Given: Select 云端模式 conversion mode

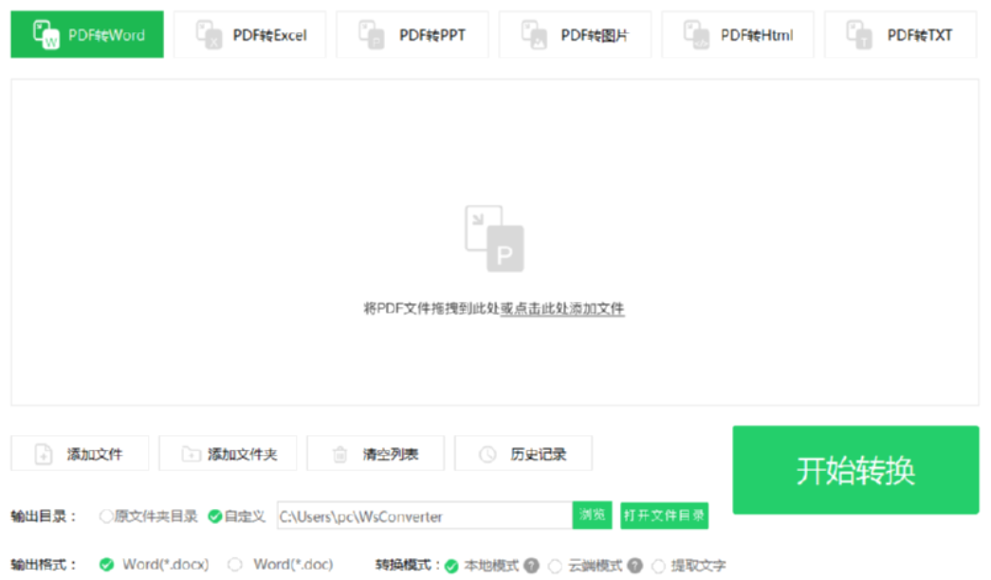Looking at the screenshot, I should coord(585,566).
